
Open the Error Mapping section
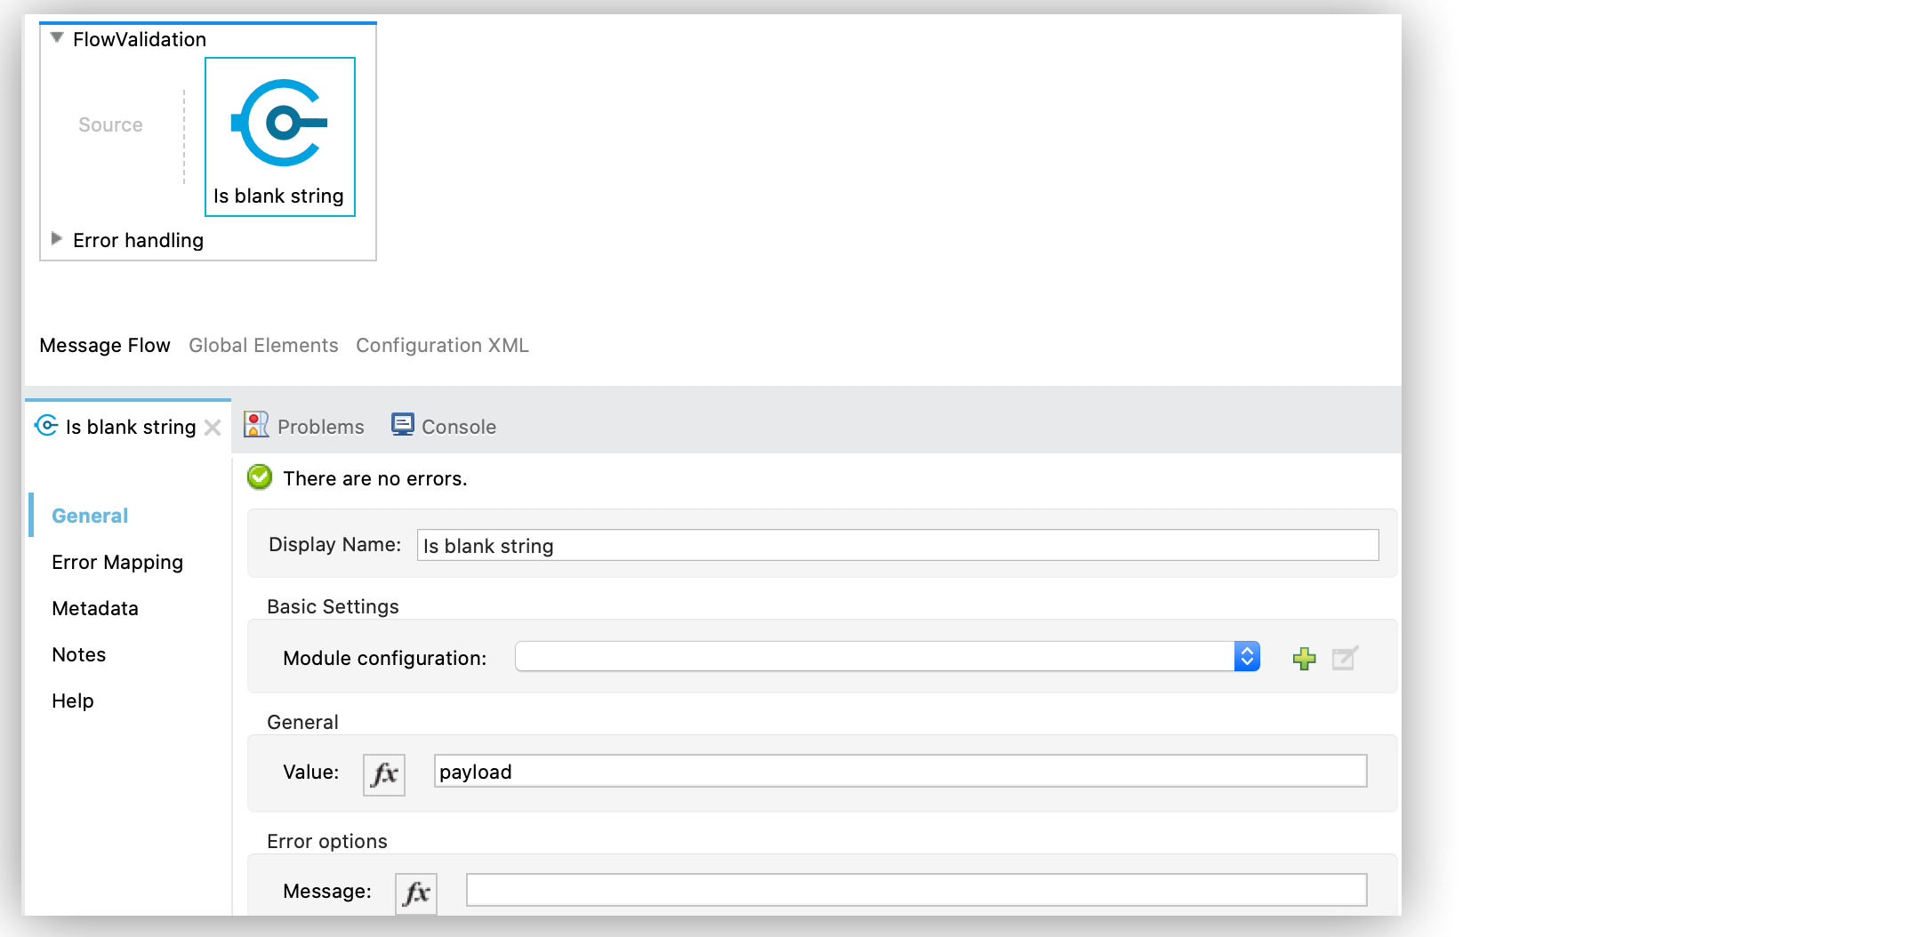(x=117, y=562)
